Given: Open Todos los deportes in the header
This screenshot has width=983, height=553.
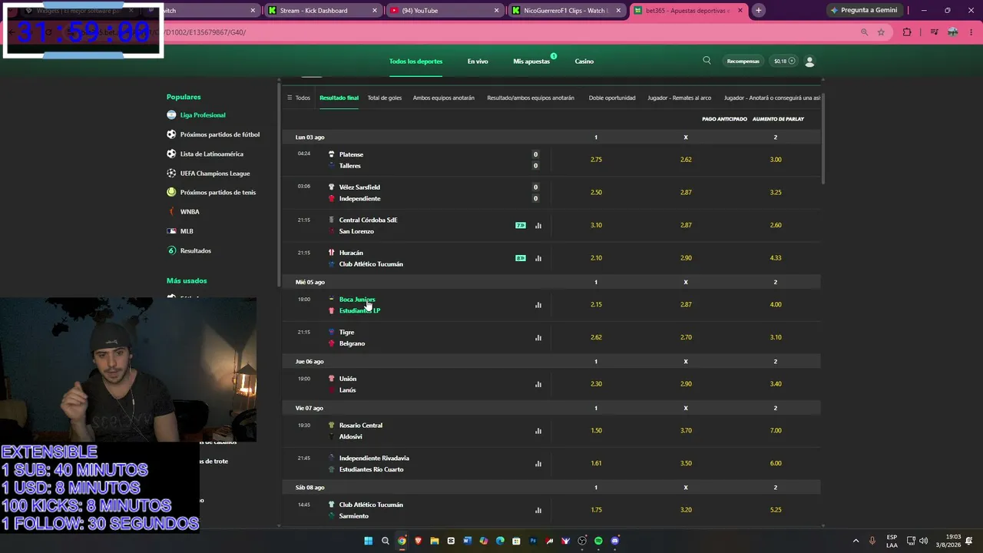Looking at the screenshot, I should point(415,61).
